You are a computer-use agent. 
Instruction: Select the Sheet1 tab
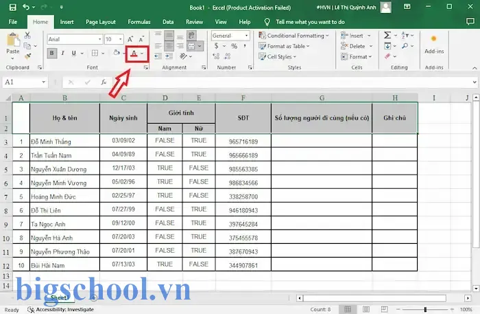pyautogui.click(x=60, y=298)
